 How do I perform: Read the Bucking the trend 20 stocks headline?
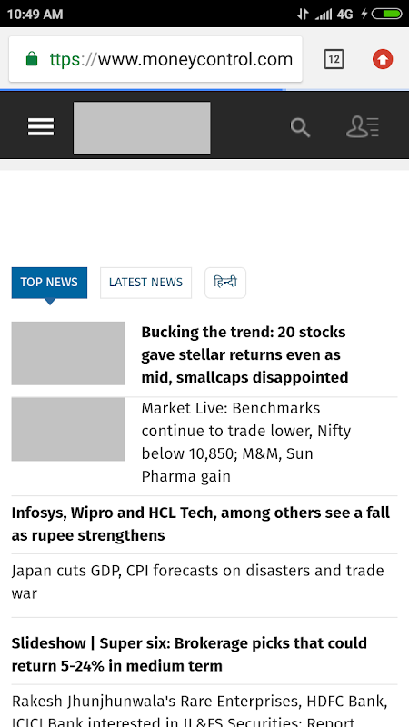[x=244, y=354]
